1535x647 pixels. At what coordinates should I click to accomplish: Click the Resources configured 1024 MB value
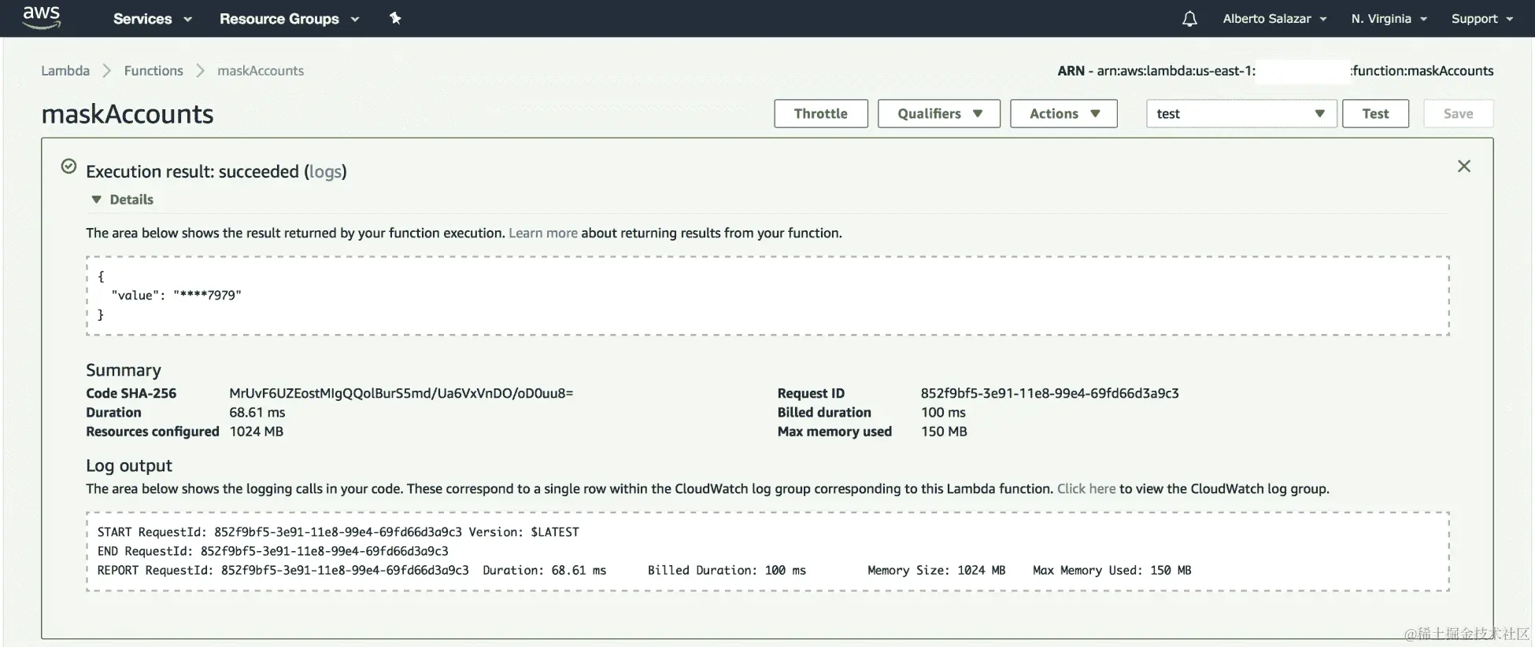click(x=257, y=432)
